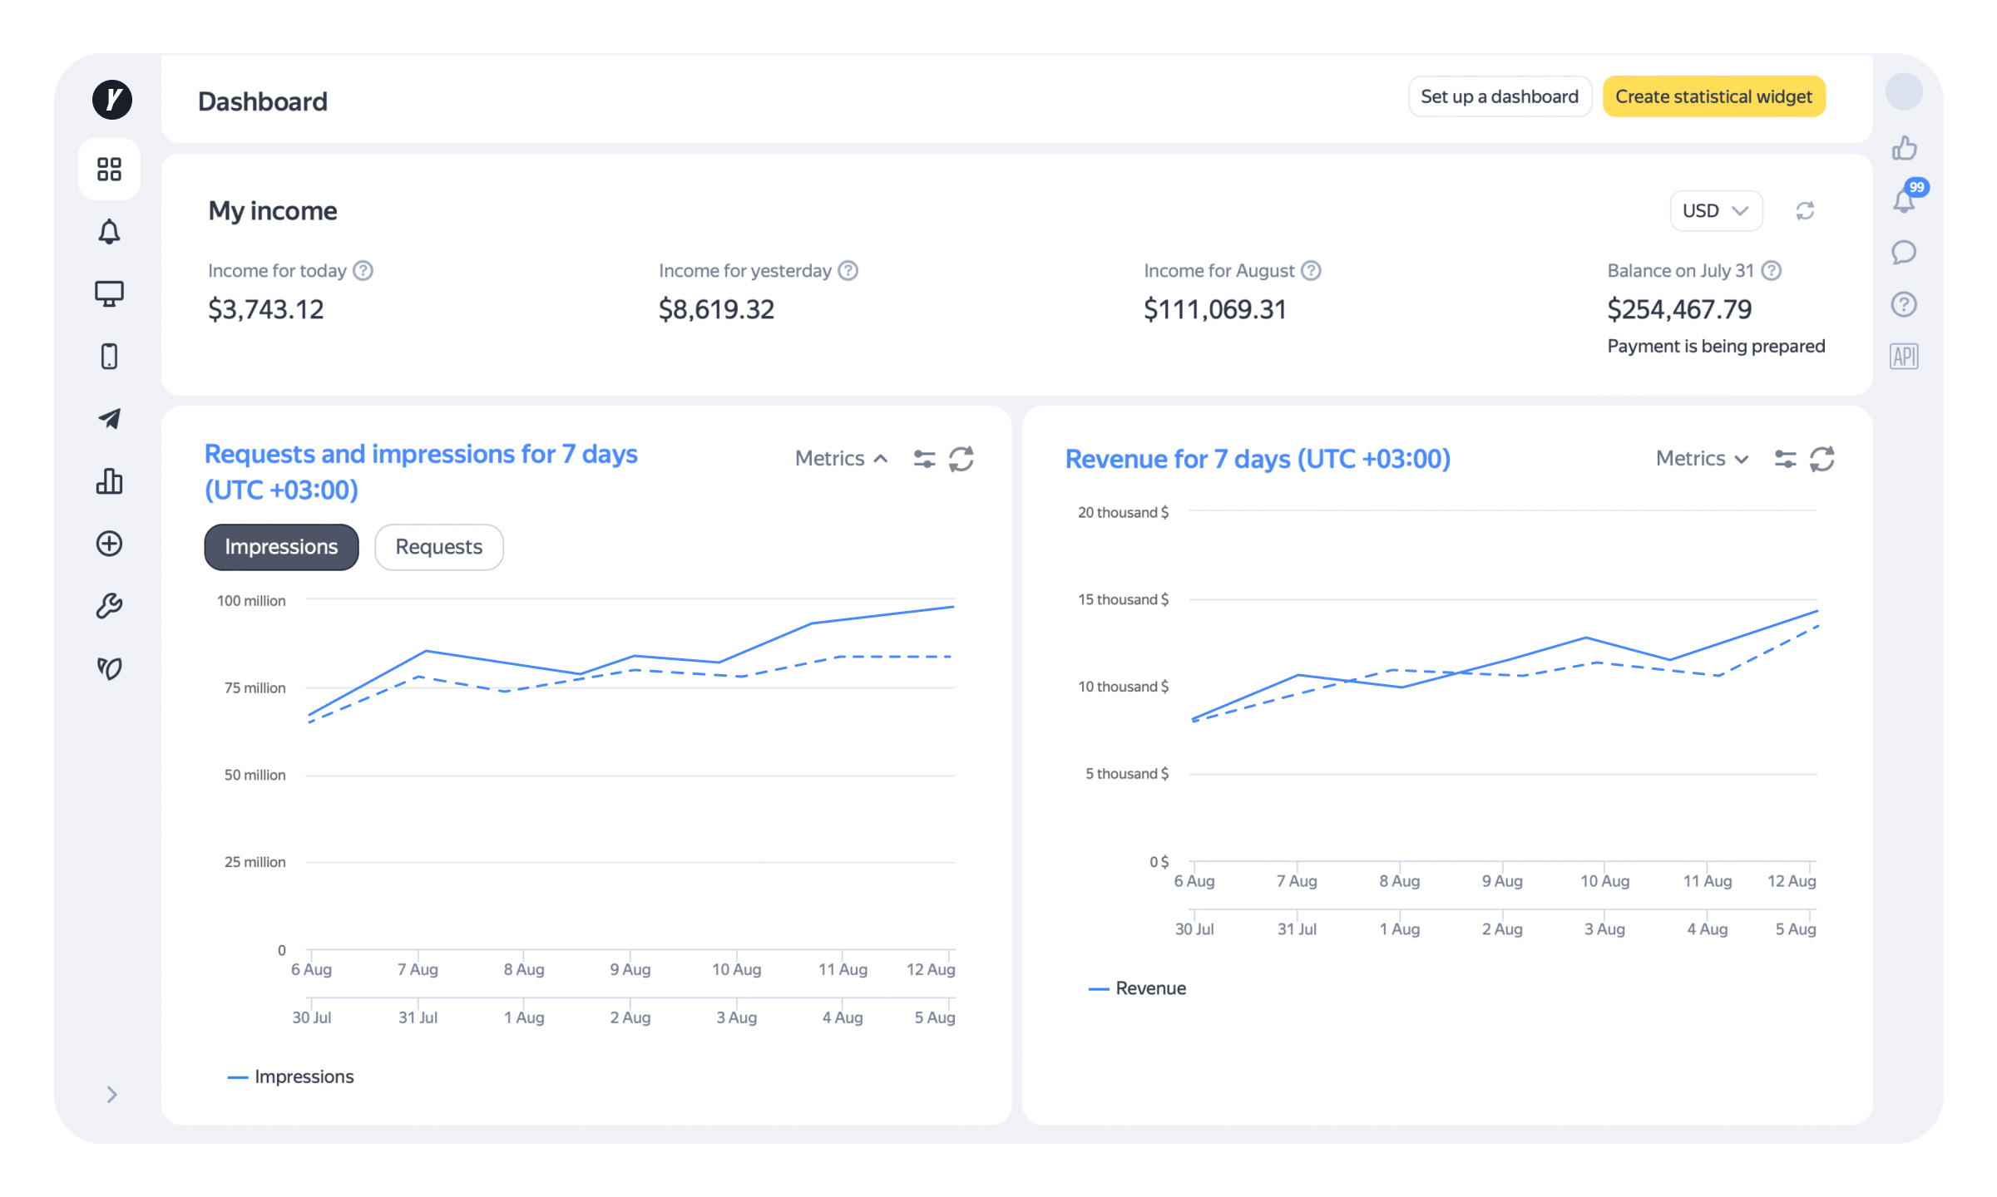This screenshot has width=1997, height=1197.
Task: Click the thumbs up feedback icon
Action: (1904, 148)
